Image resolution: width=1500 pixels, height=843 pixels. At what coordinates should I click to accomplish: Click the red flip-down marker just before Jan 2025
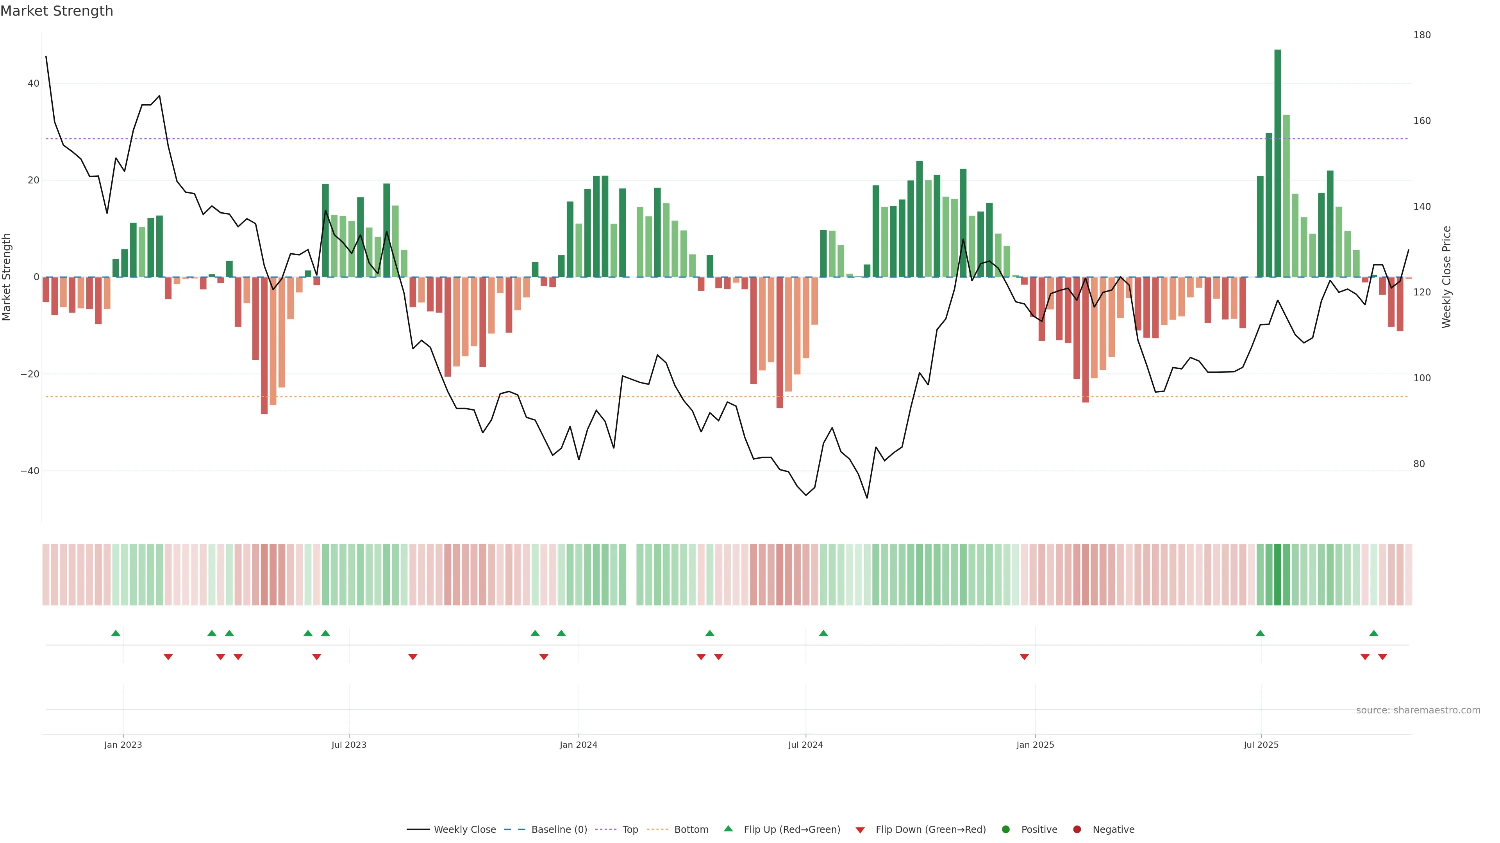click(1024, 657)
